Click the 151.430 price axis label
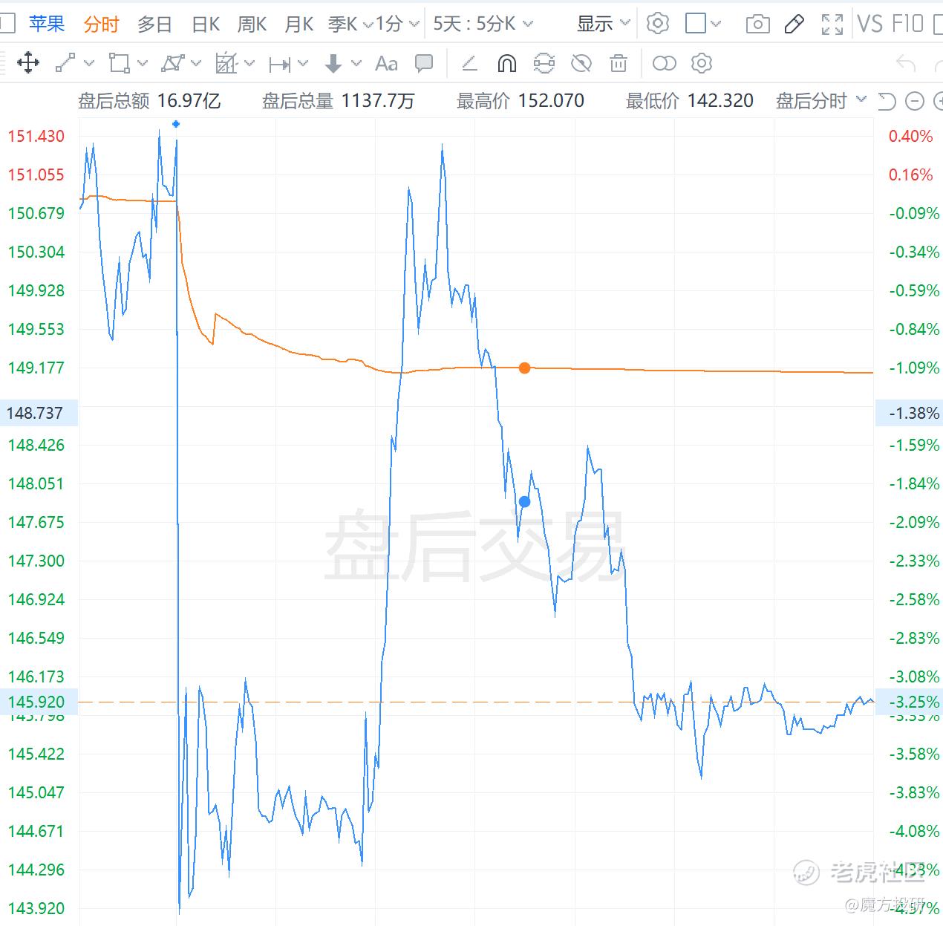 click(x=36, y=136)
